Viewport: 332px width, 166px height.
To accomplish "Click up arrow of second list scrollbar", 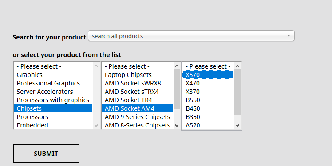I will click(x=177, y=66).
